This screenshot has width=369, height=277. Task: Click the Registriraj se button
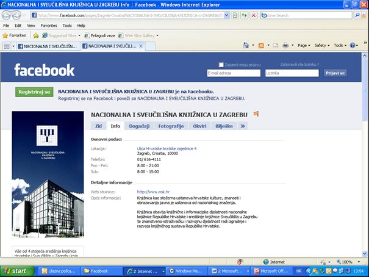coord(34,92)
